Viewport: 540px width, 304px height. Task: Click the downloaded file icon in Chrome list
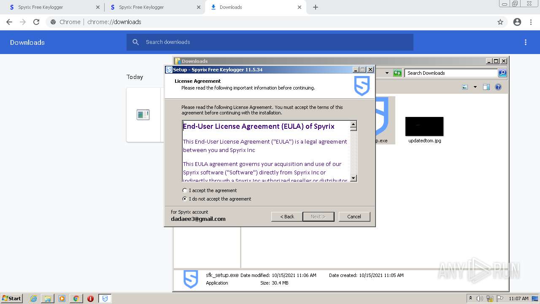pos(143,114)
